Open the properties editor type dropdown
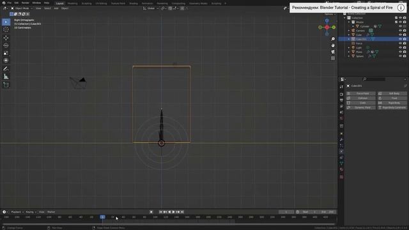The height and width of the screenshot is (230, 409). [x=343, y=79]
